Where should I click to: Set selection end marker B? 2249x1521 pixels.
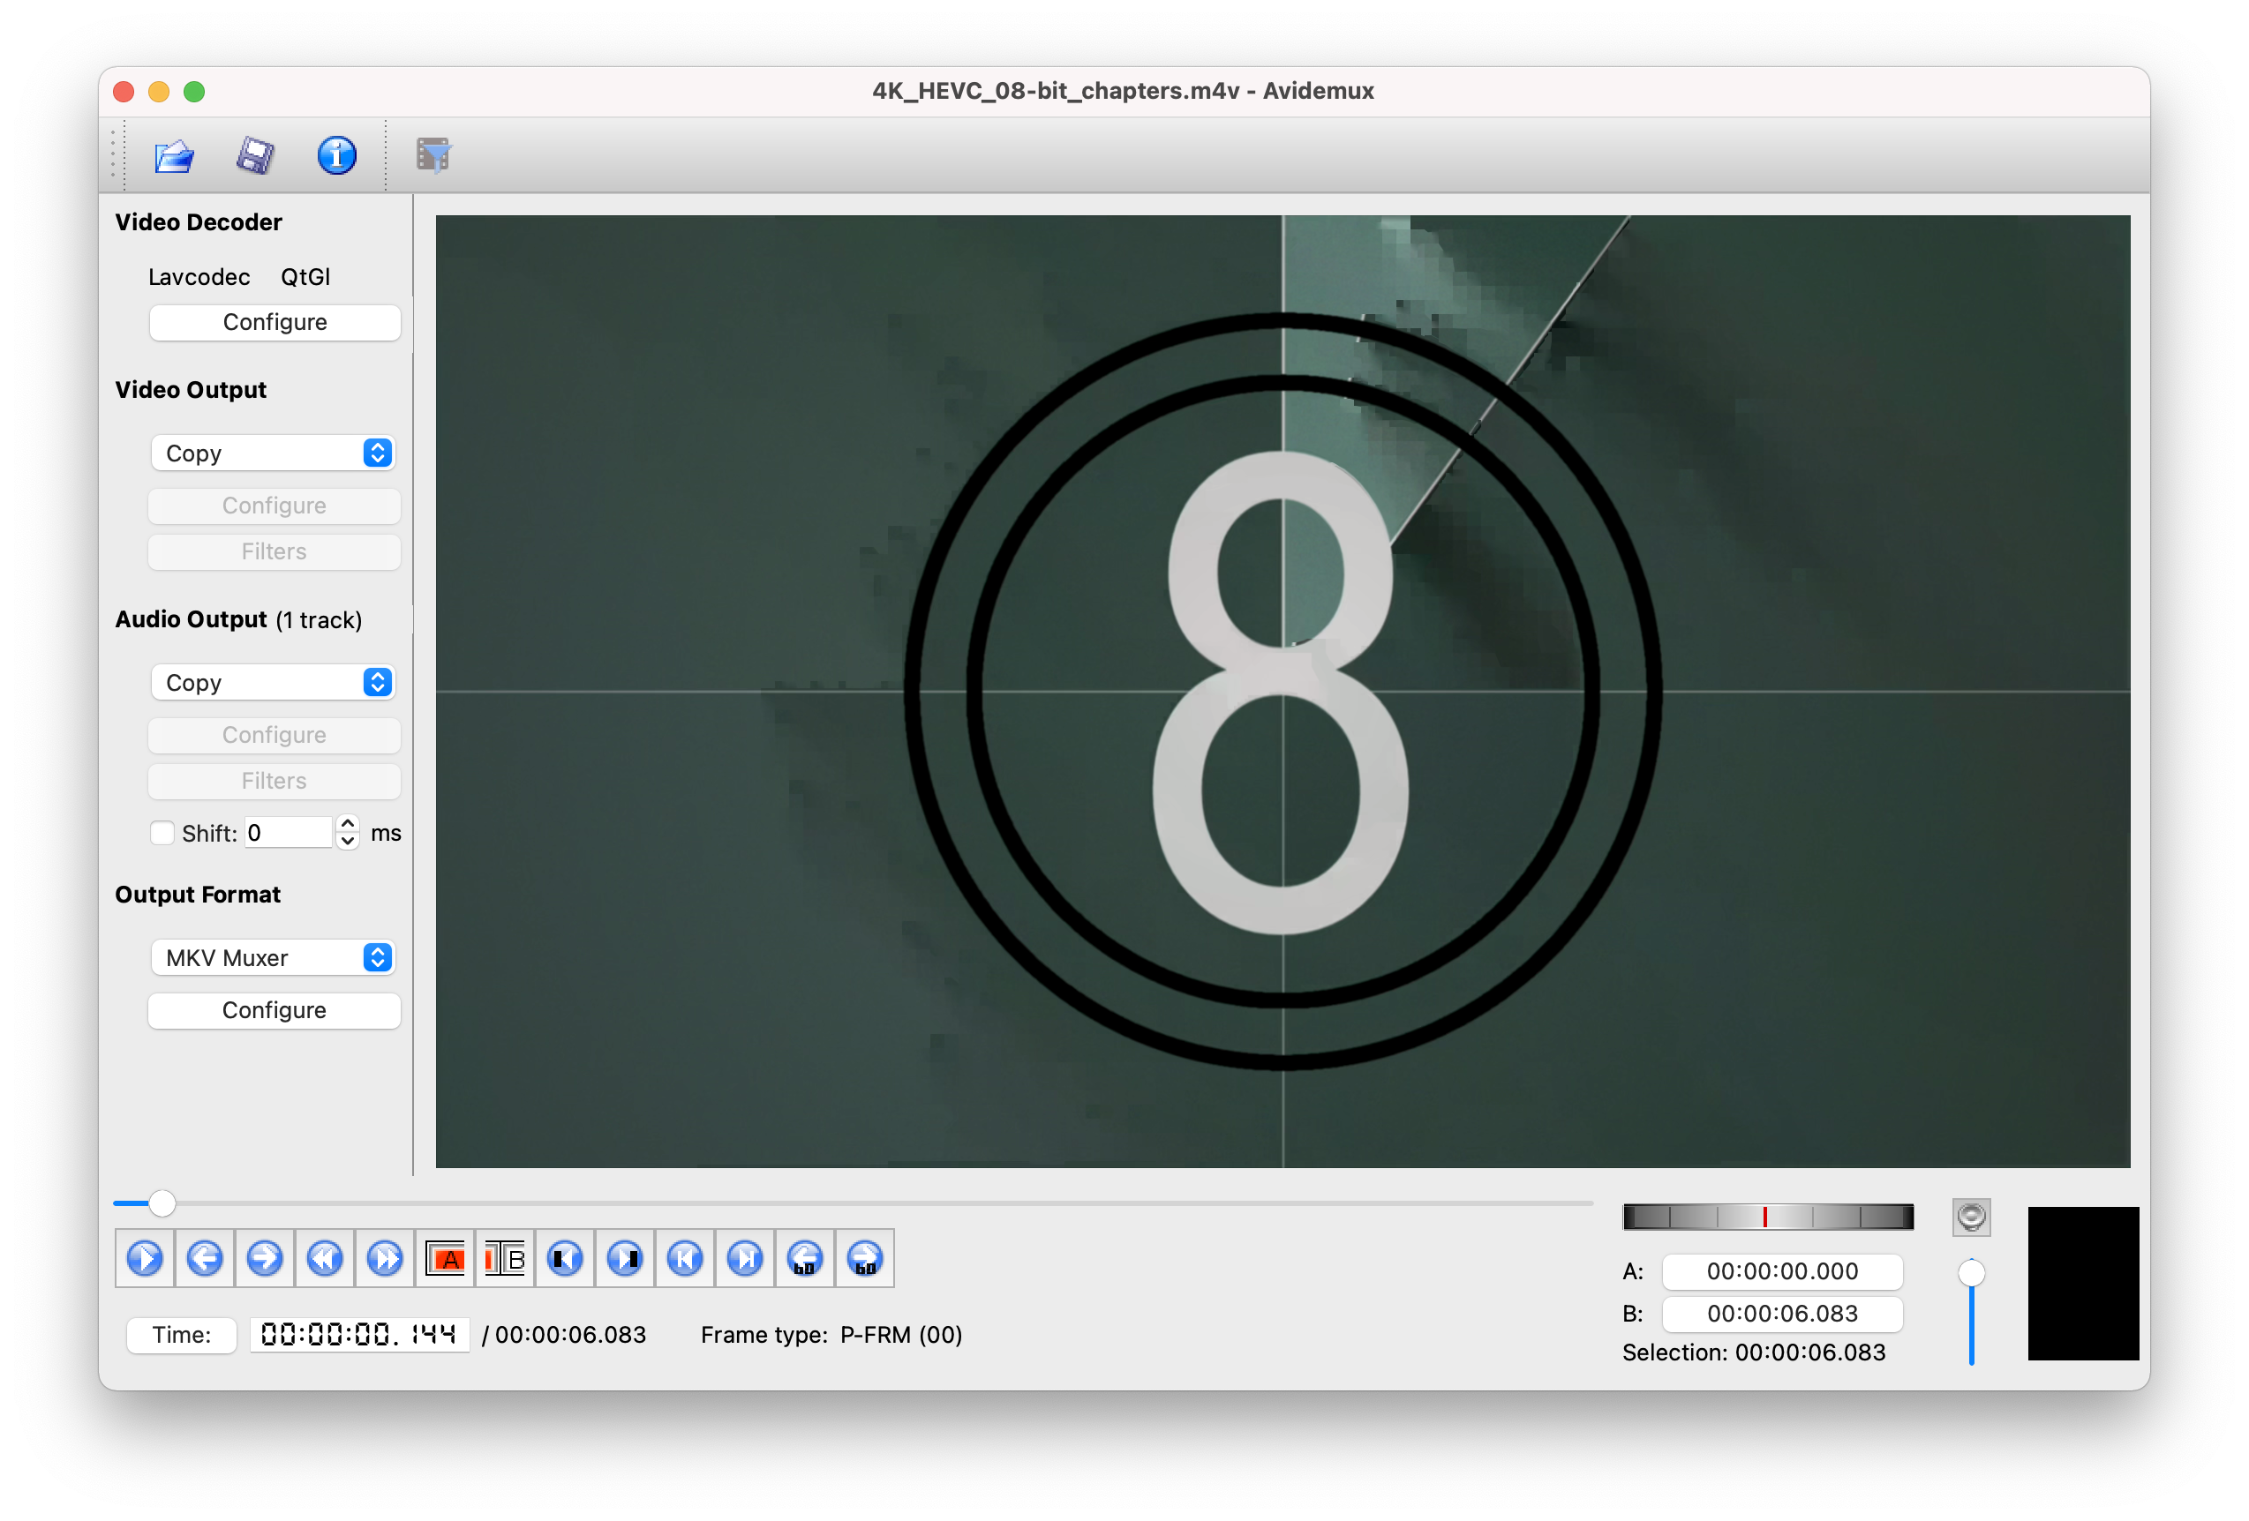point(505,1258)
